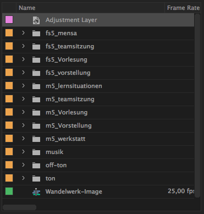Click the m5_teamsitzung bin folder icon
The width and height of the screenshot is (204, 214).
click(36, 100)
